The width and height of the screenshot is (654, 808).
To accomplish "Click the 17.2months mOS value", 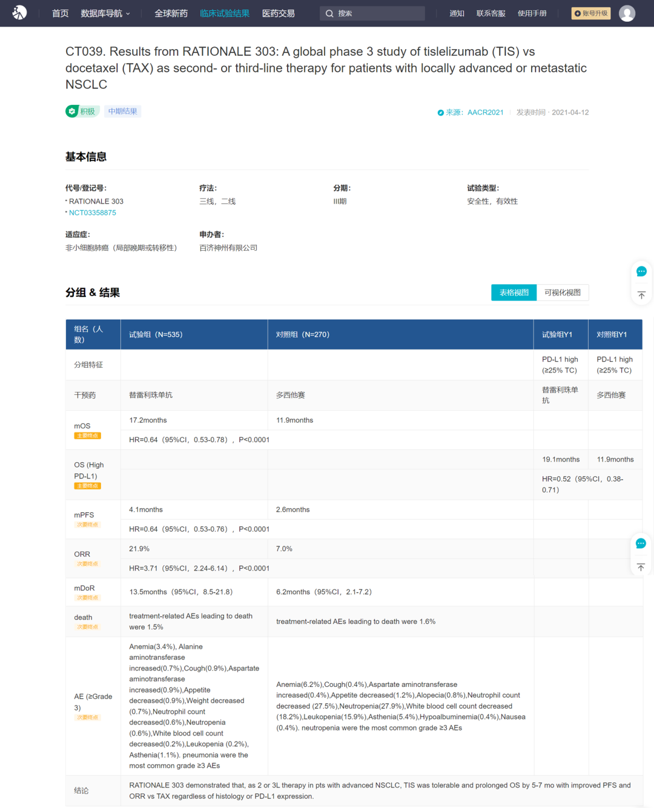I will point(148,420).
